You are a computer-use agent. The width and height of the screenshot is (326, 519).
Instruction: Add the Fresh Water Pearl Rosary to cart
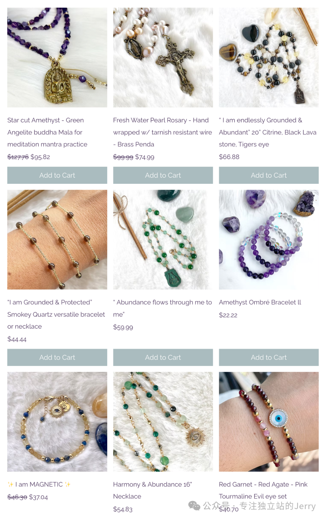tap(163, 175)
